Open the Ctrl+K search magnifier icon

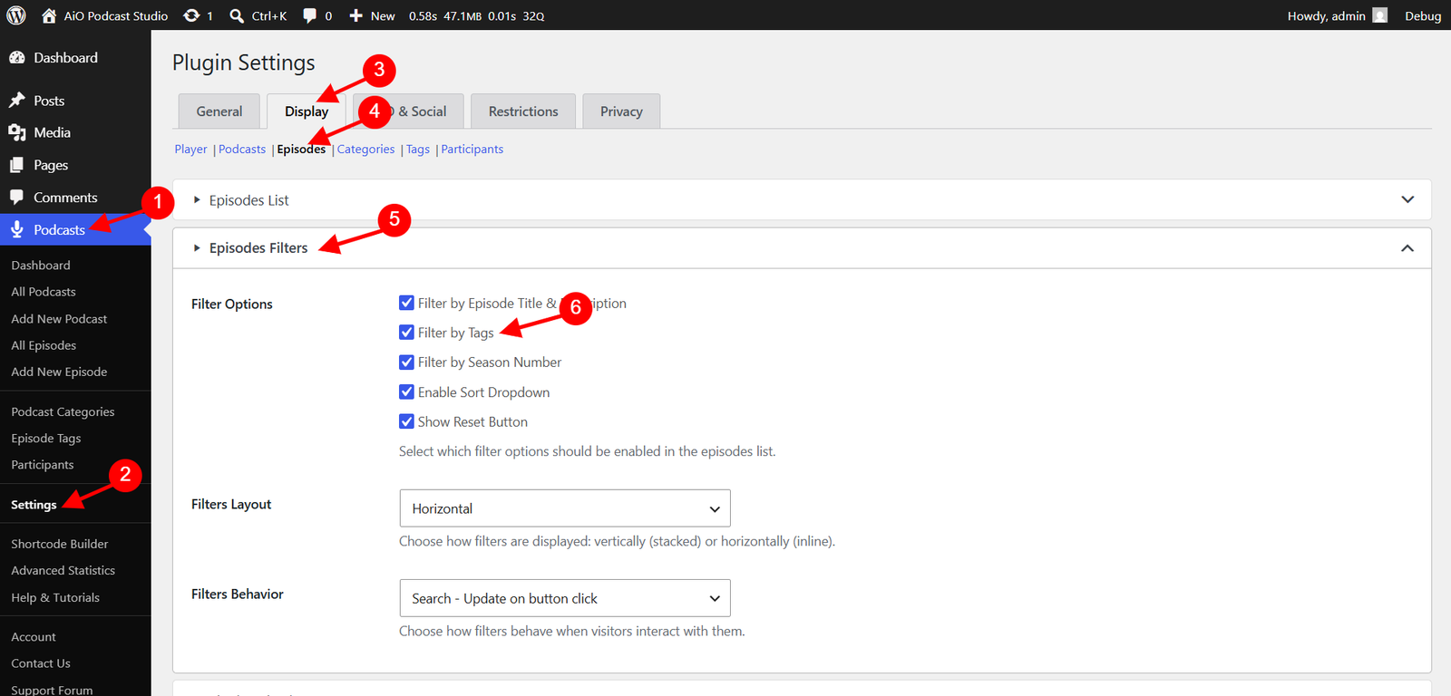click(237, 15)
